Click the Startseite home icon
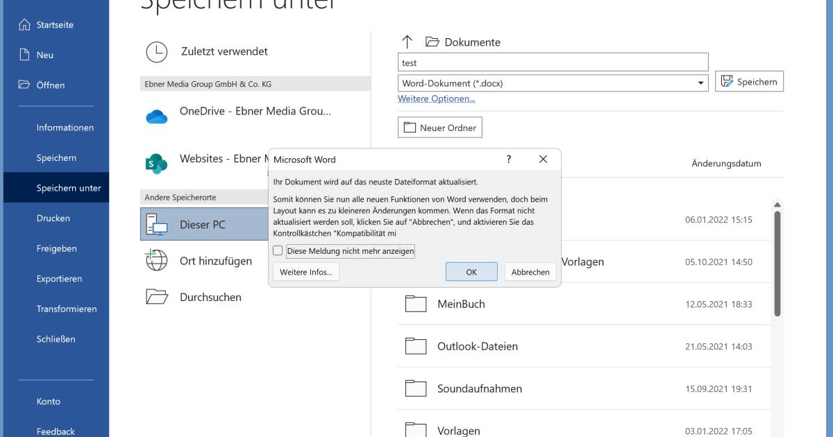This screenshot has height=437, width=833. (x=24, y=25)
